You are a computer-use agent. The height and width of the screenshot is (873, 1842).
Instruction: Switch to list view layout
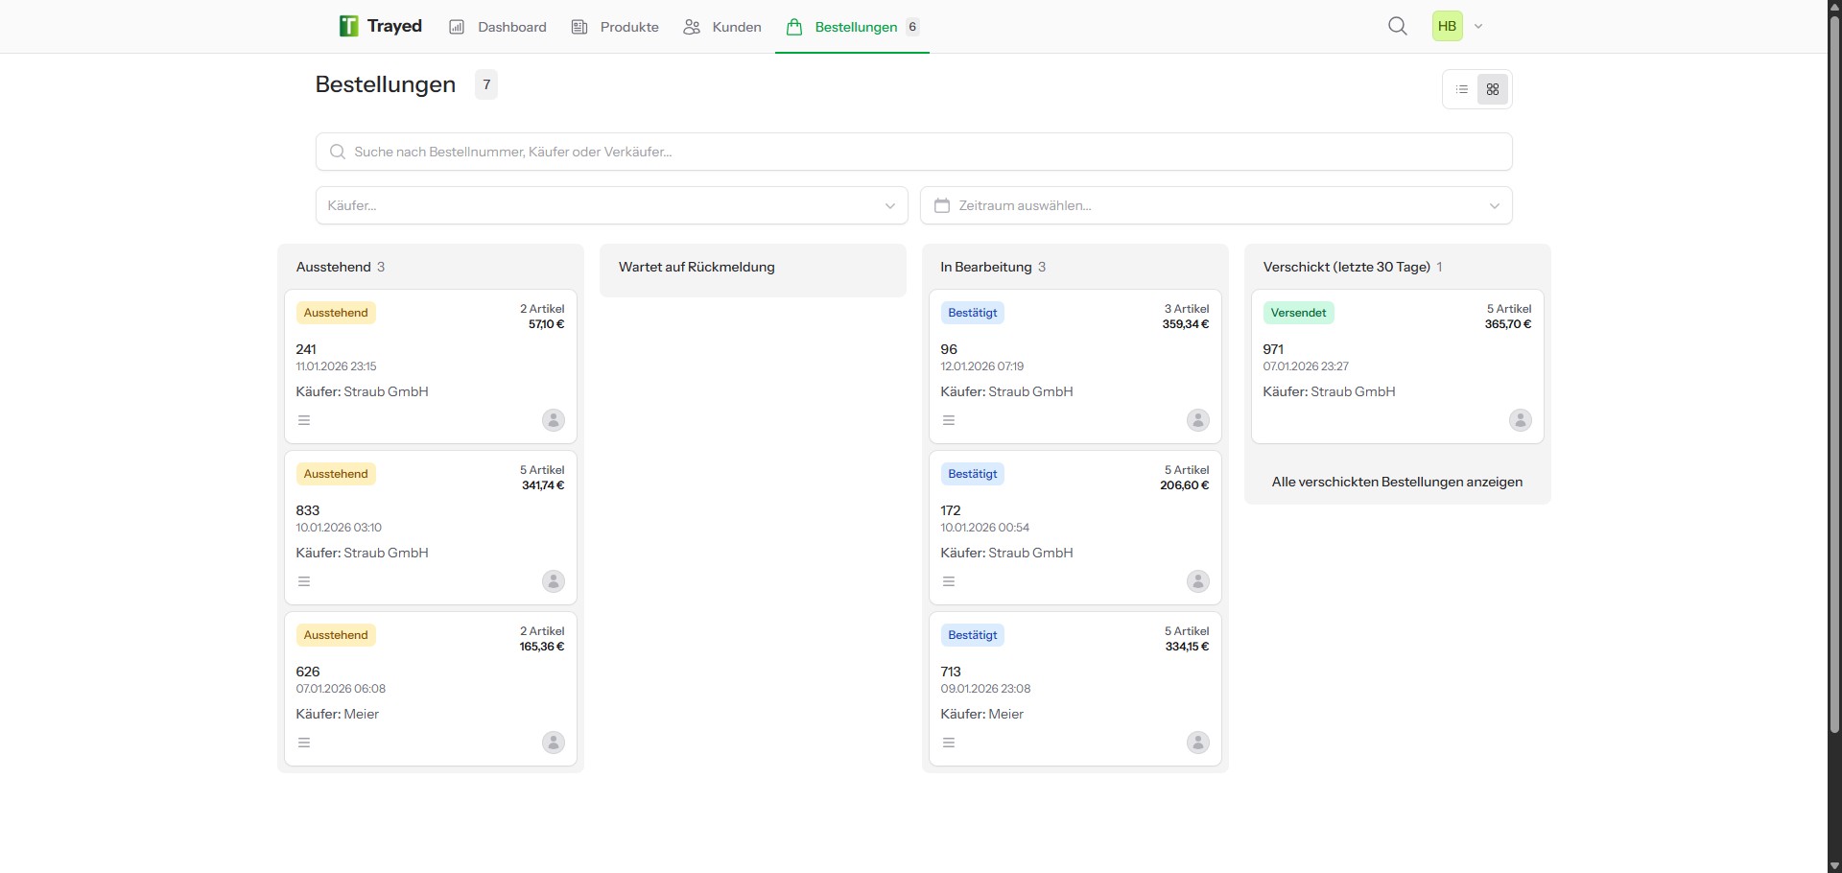pyautogui.click(x=1462, y=89)
